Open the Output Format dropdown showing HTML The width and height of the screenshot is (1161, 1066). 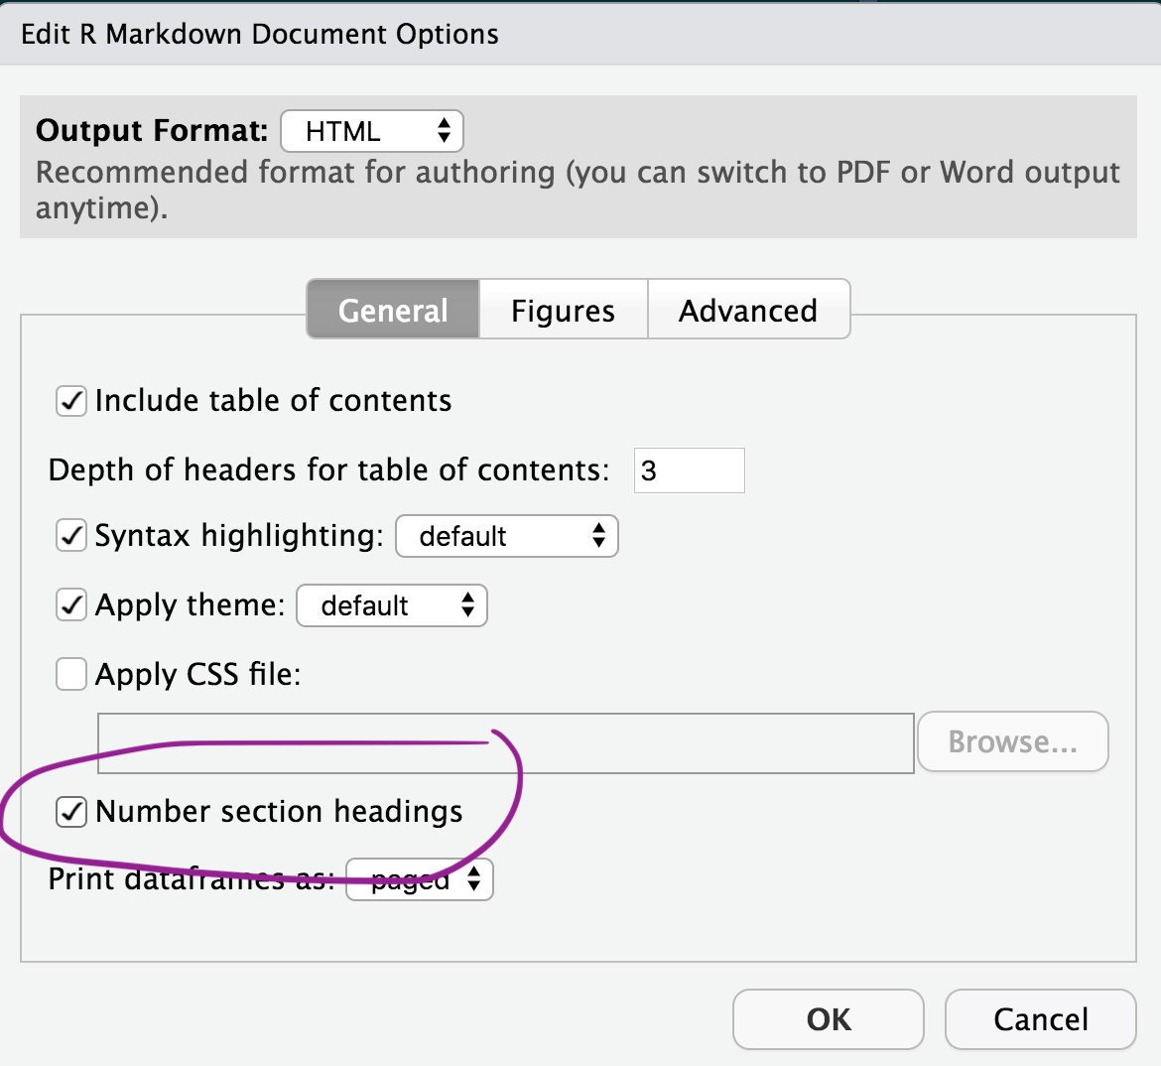point(372,130)
